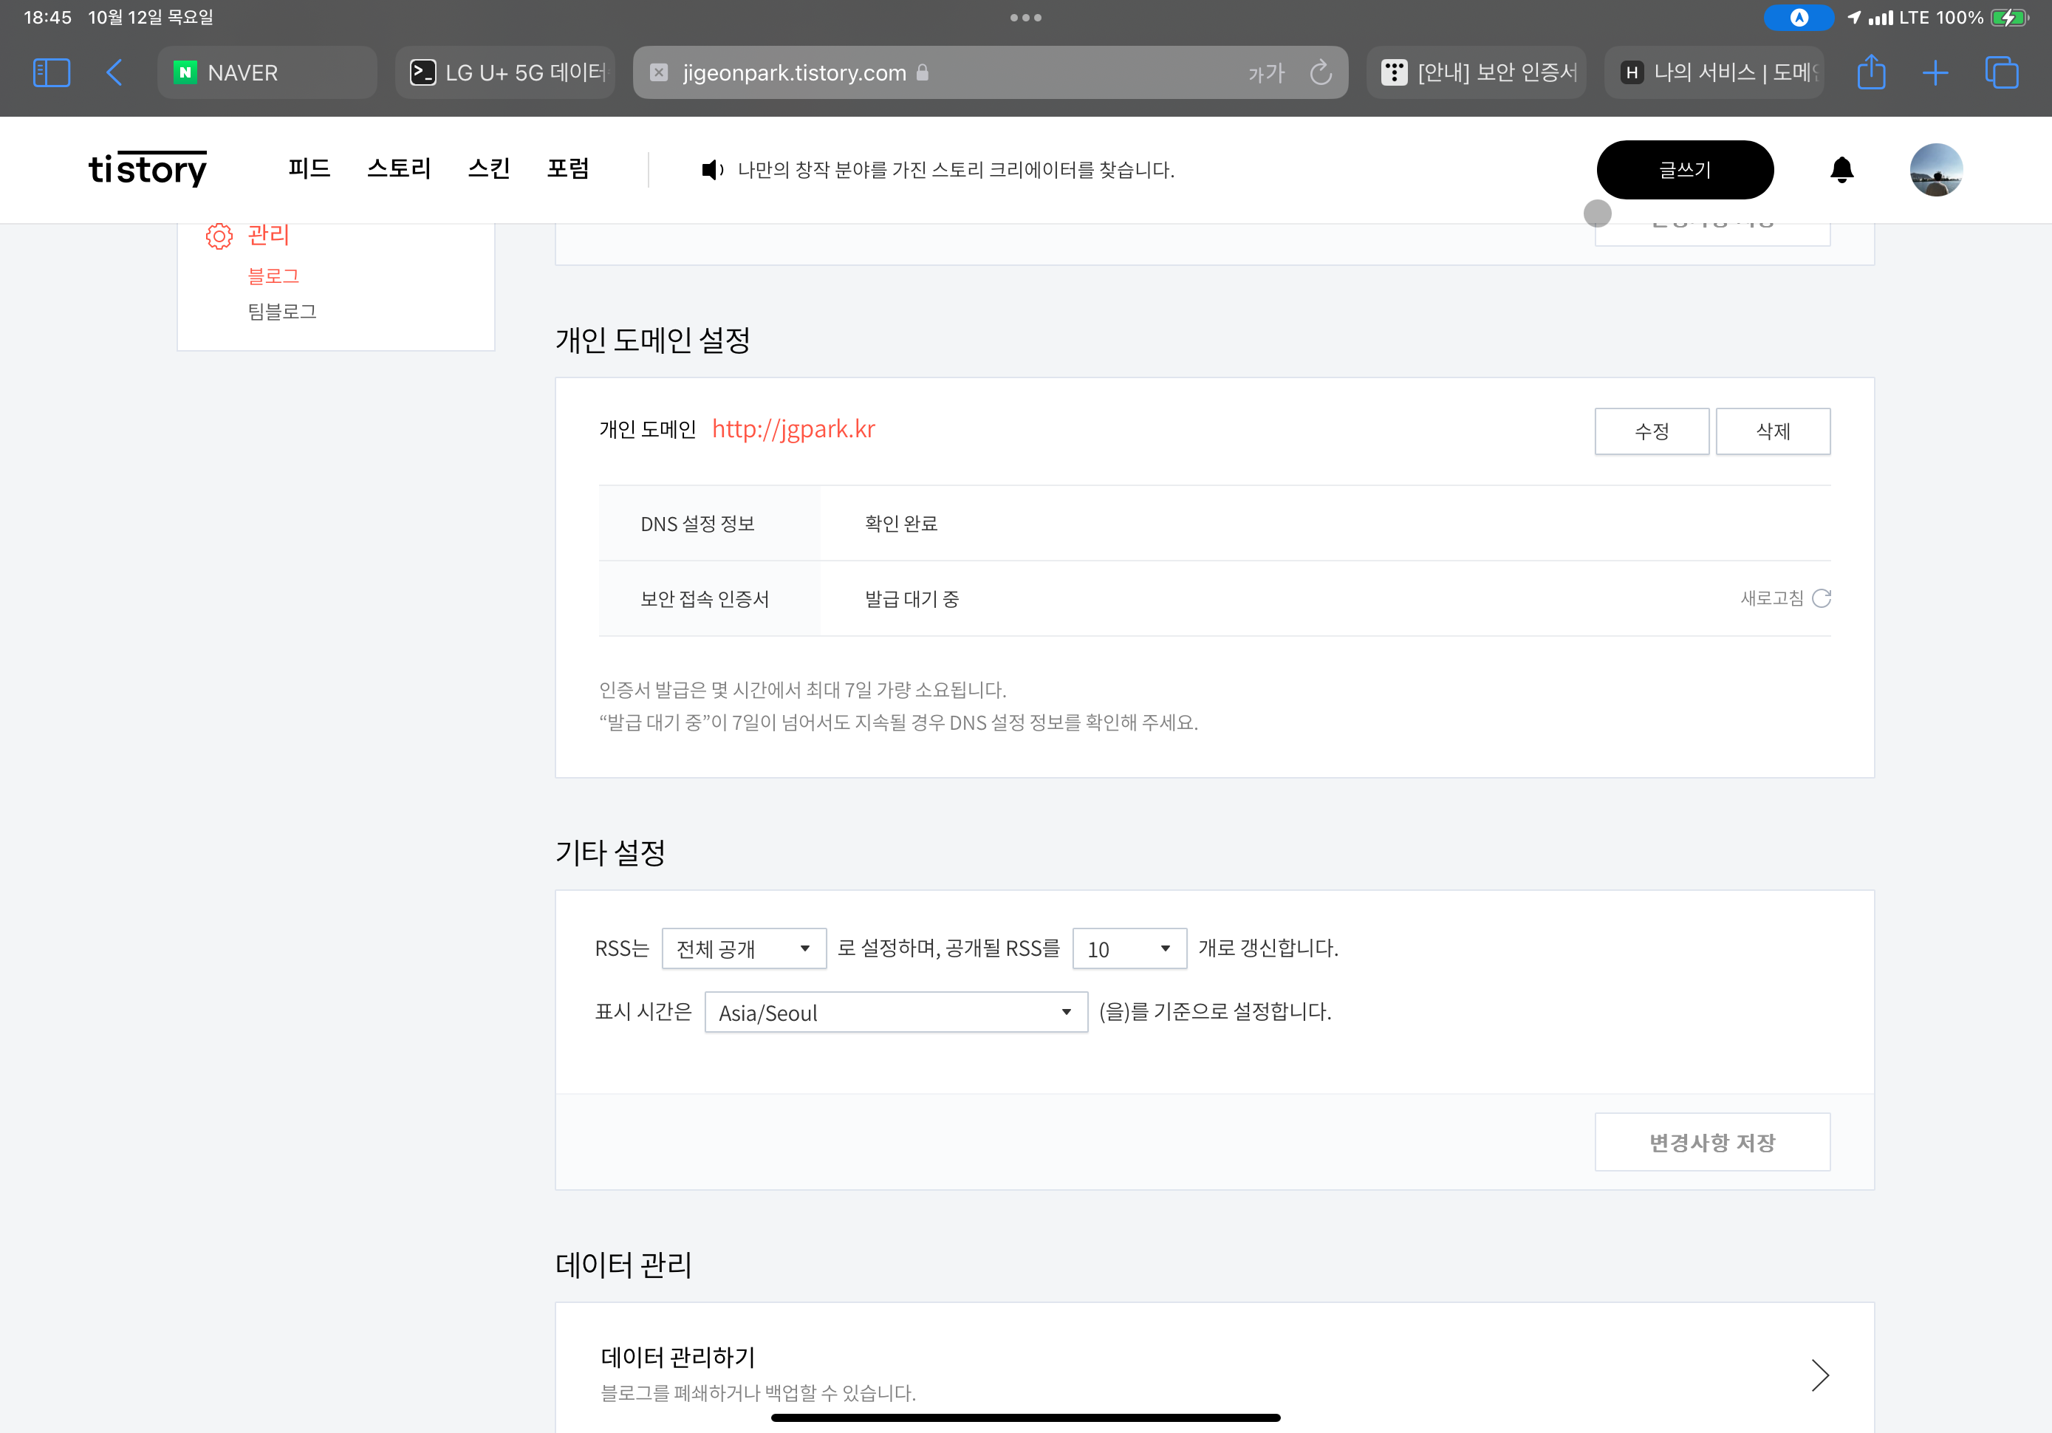Expand 데이터 관리하기 chevron arrow
This screenshot has width=2052, height=1433.
[1819, 1375]
